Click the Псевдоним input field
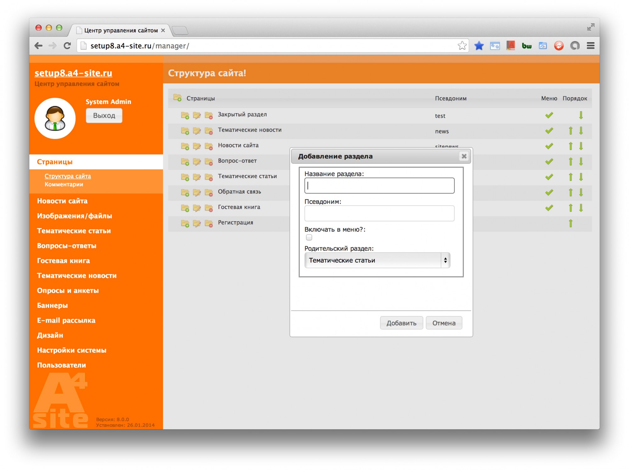629x470 pixels. 379,213
